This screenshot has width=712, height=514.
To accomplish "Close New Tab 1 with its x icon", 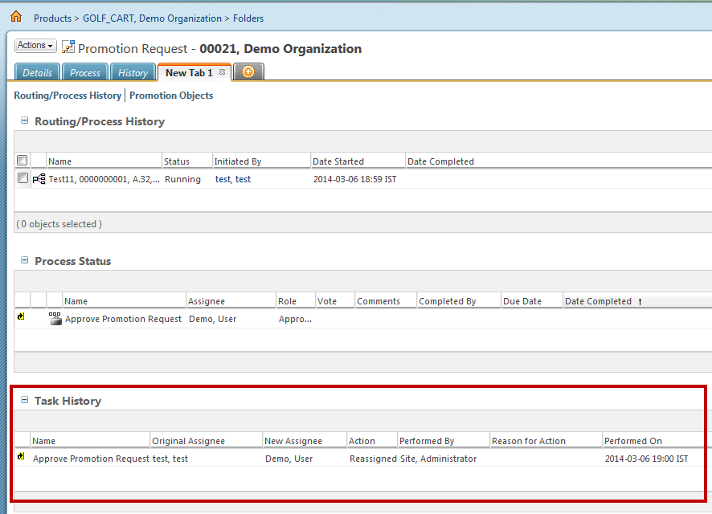I will 223,72.
